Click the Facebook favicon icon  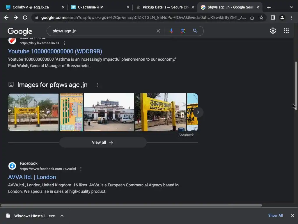pyautogui.click(x=12, y=166)
